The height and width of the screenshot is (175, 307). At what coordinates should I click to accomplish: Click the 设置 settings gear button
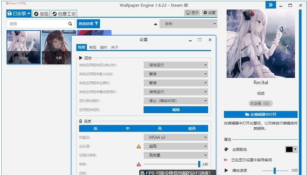pos(209,13)
